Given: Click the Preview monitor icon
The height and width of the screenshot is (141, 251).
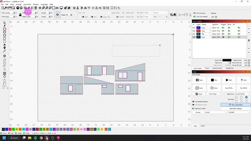Looking at the screenshot, I should (x=61, y=8).
